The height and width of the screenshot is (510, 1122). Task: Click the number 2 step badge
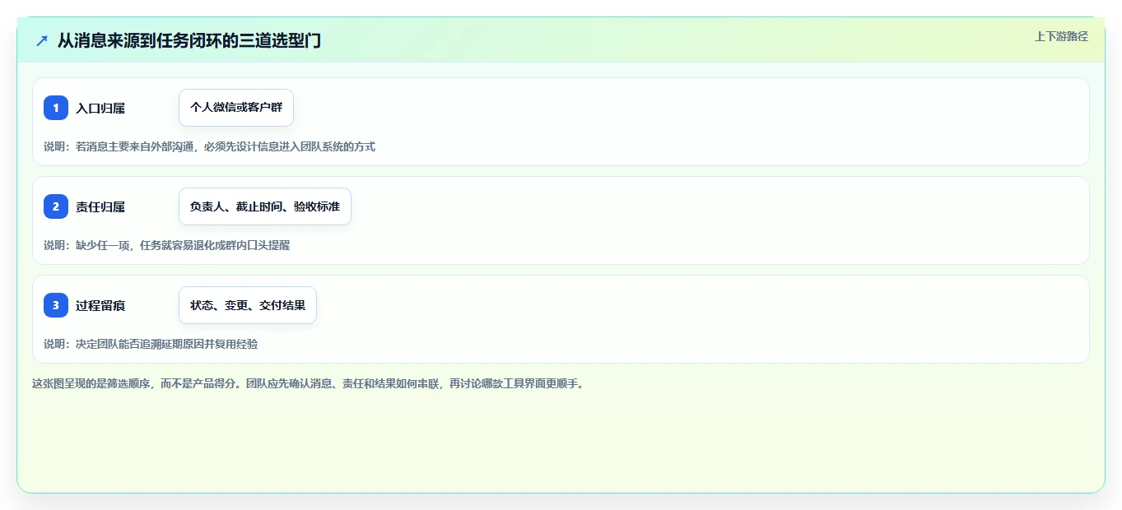(56, 206)
